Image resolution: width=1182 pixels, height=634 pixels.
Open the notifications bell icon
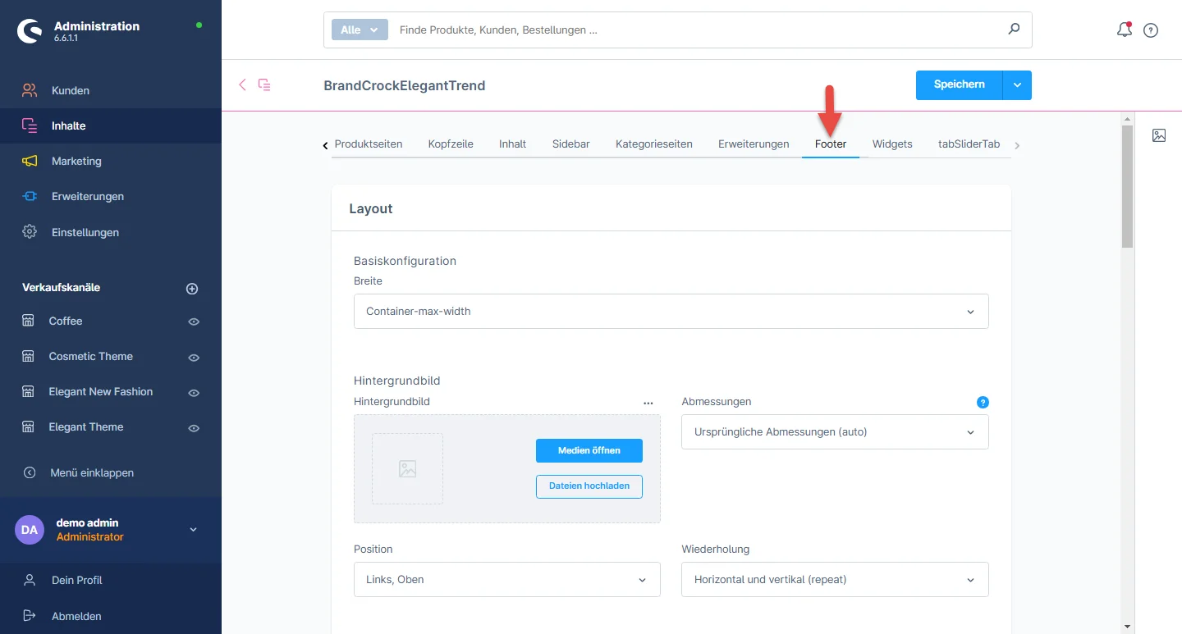1125,30
